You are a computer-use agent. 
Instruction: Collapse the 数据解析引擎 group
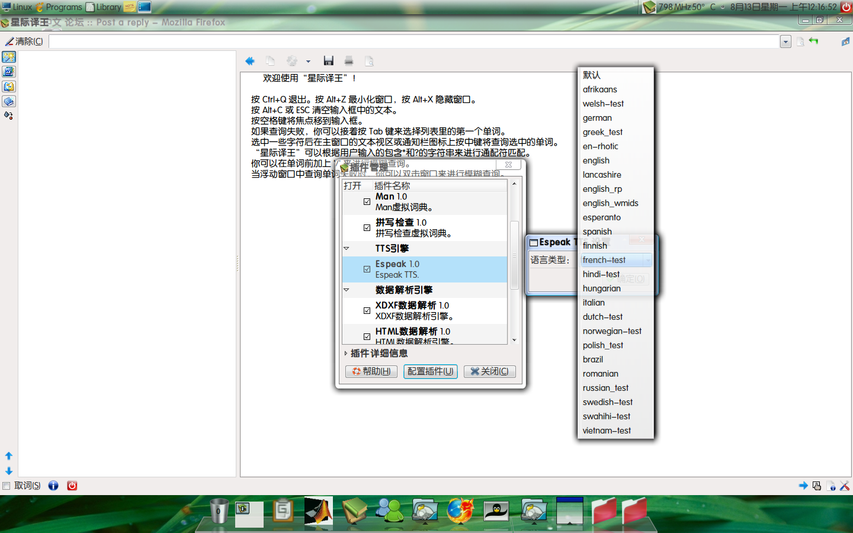[x=347, y=290]
